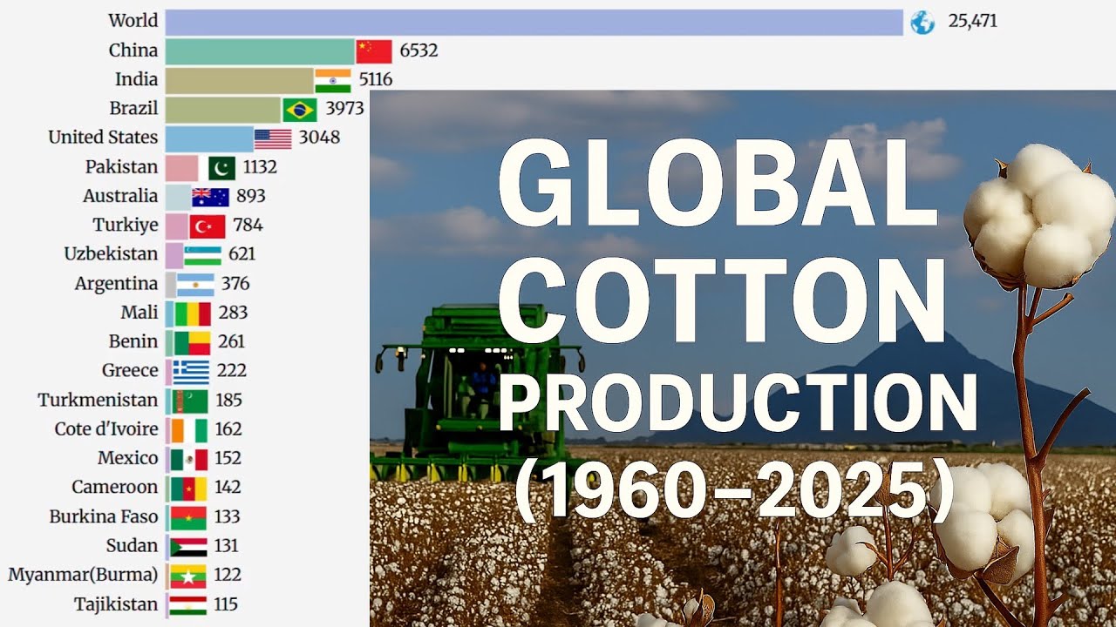Click the Turkmenistan flag icon
The width and height of the screenshot is (1116, 627).
189,401
